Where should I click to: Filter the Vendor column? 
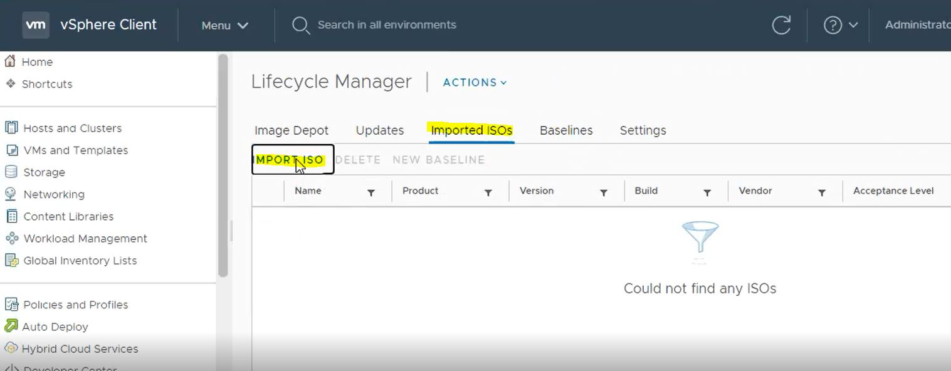pyautogui.click(x=822, y=192)
